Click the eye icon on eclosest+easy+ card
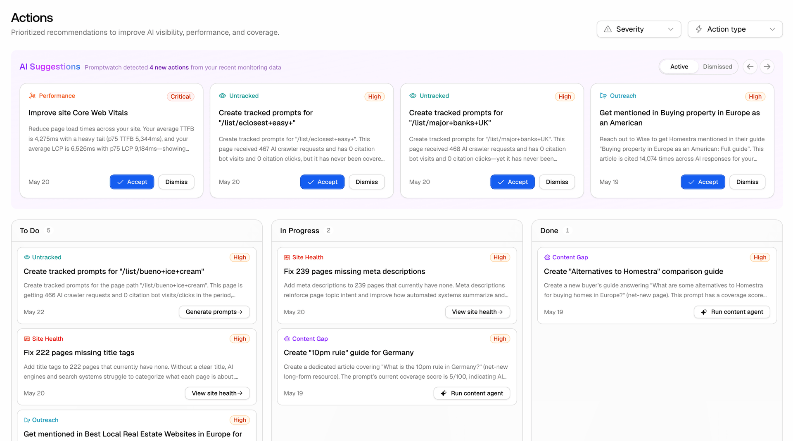The height and width of the screenshot is (441, 793). 222,96
